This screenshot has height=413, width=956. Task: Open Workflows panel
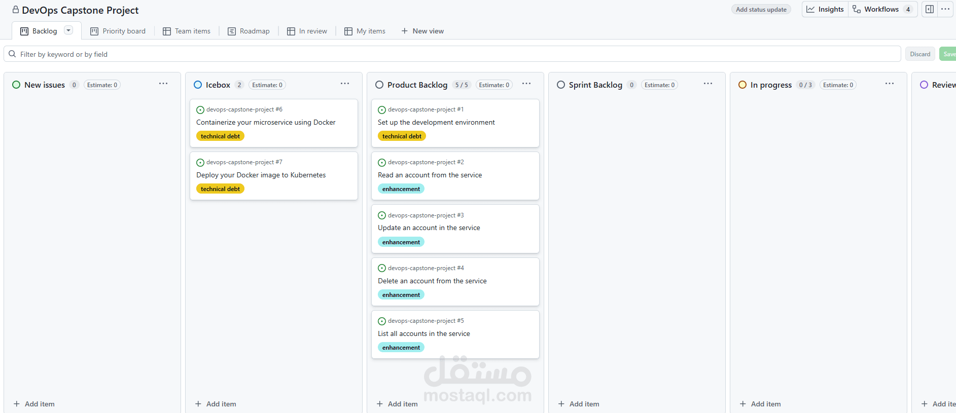click(x=882, y=9)
